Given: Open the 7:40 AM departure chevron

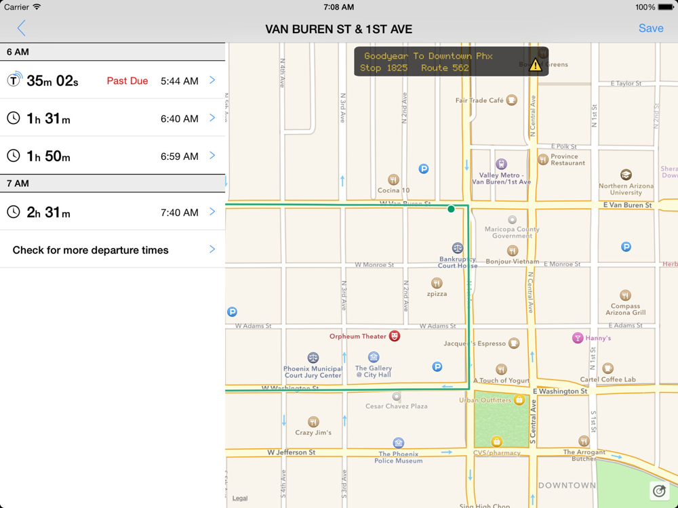Looking at the screenshot, I should [x=212, y=211].
